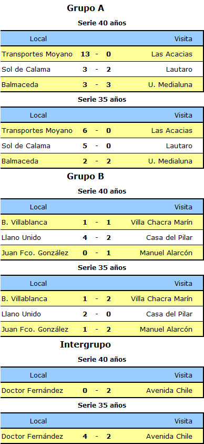Click the Grupo B heading
204x444 pixels.
click(86, 177)
